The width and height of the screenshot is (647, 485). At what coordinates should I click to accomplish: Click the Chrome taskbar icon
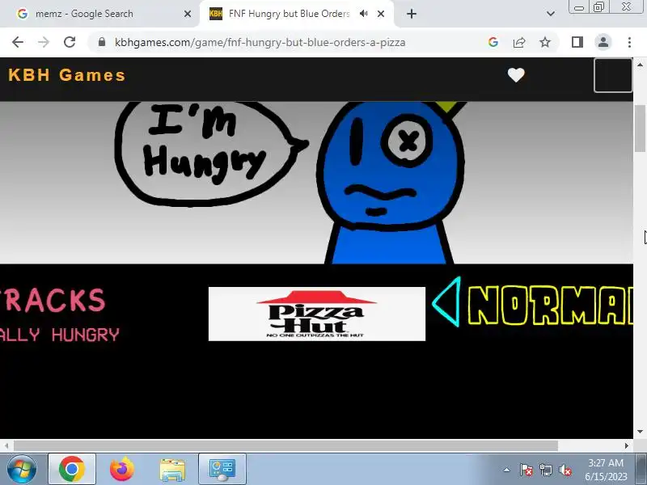tap(72, 470)
